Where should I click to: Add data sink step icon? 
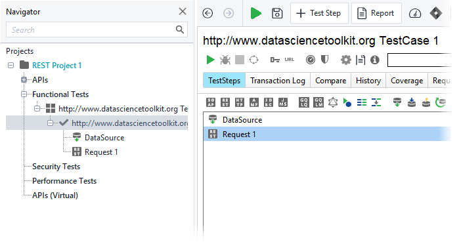pyautogui.click(x=412, y=102)
